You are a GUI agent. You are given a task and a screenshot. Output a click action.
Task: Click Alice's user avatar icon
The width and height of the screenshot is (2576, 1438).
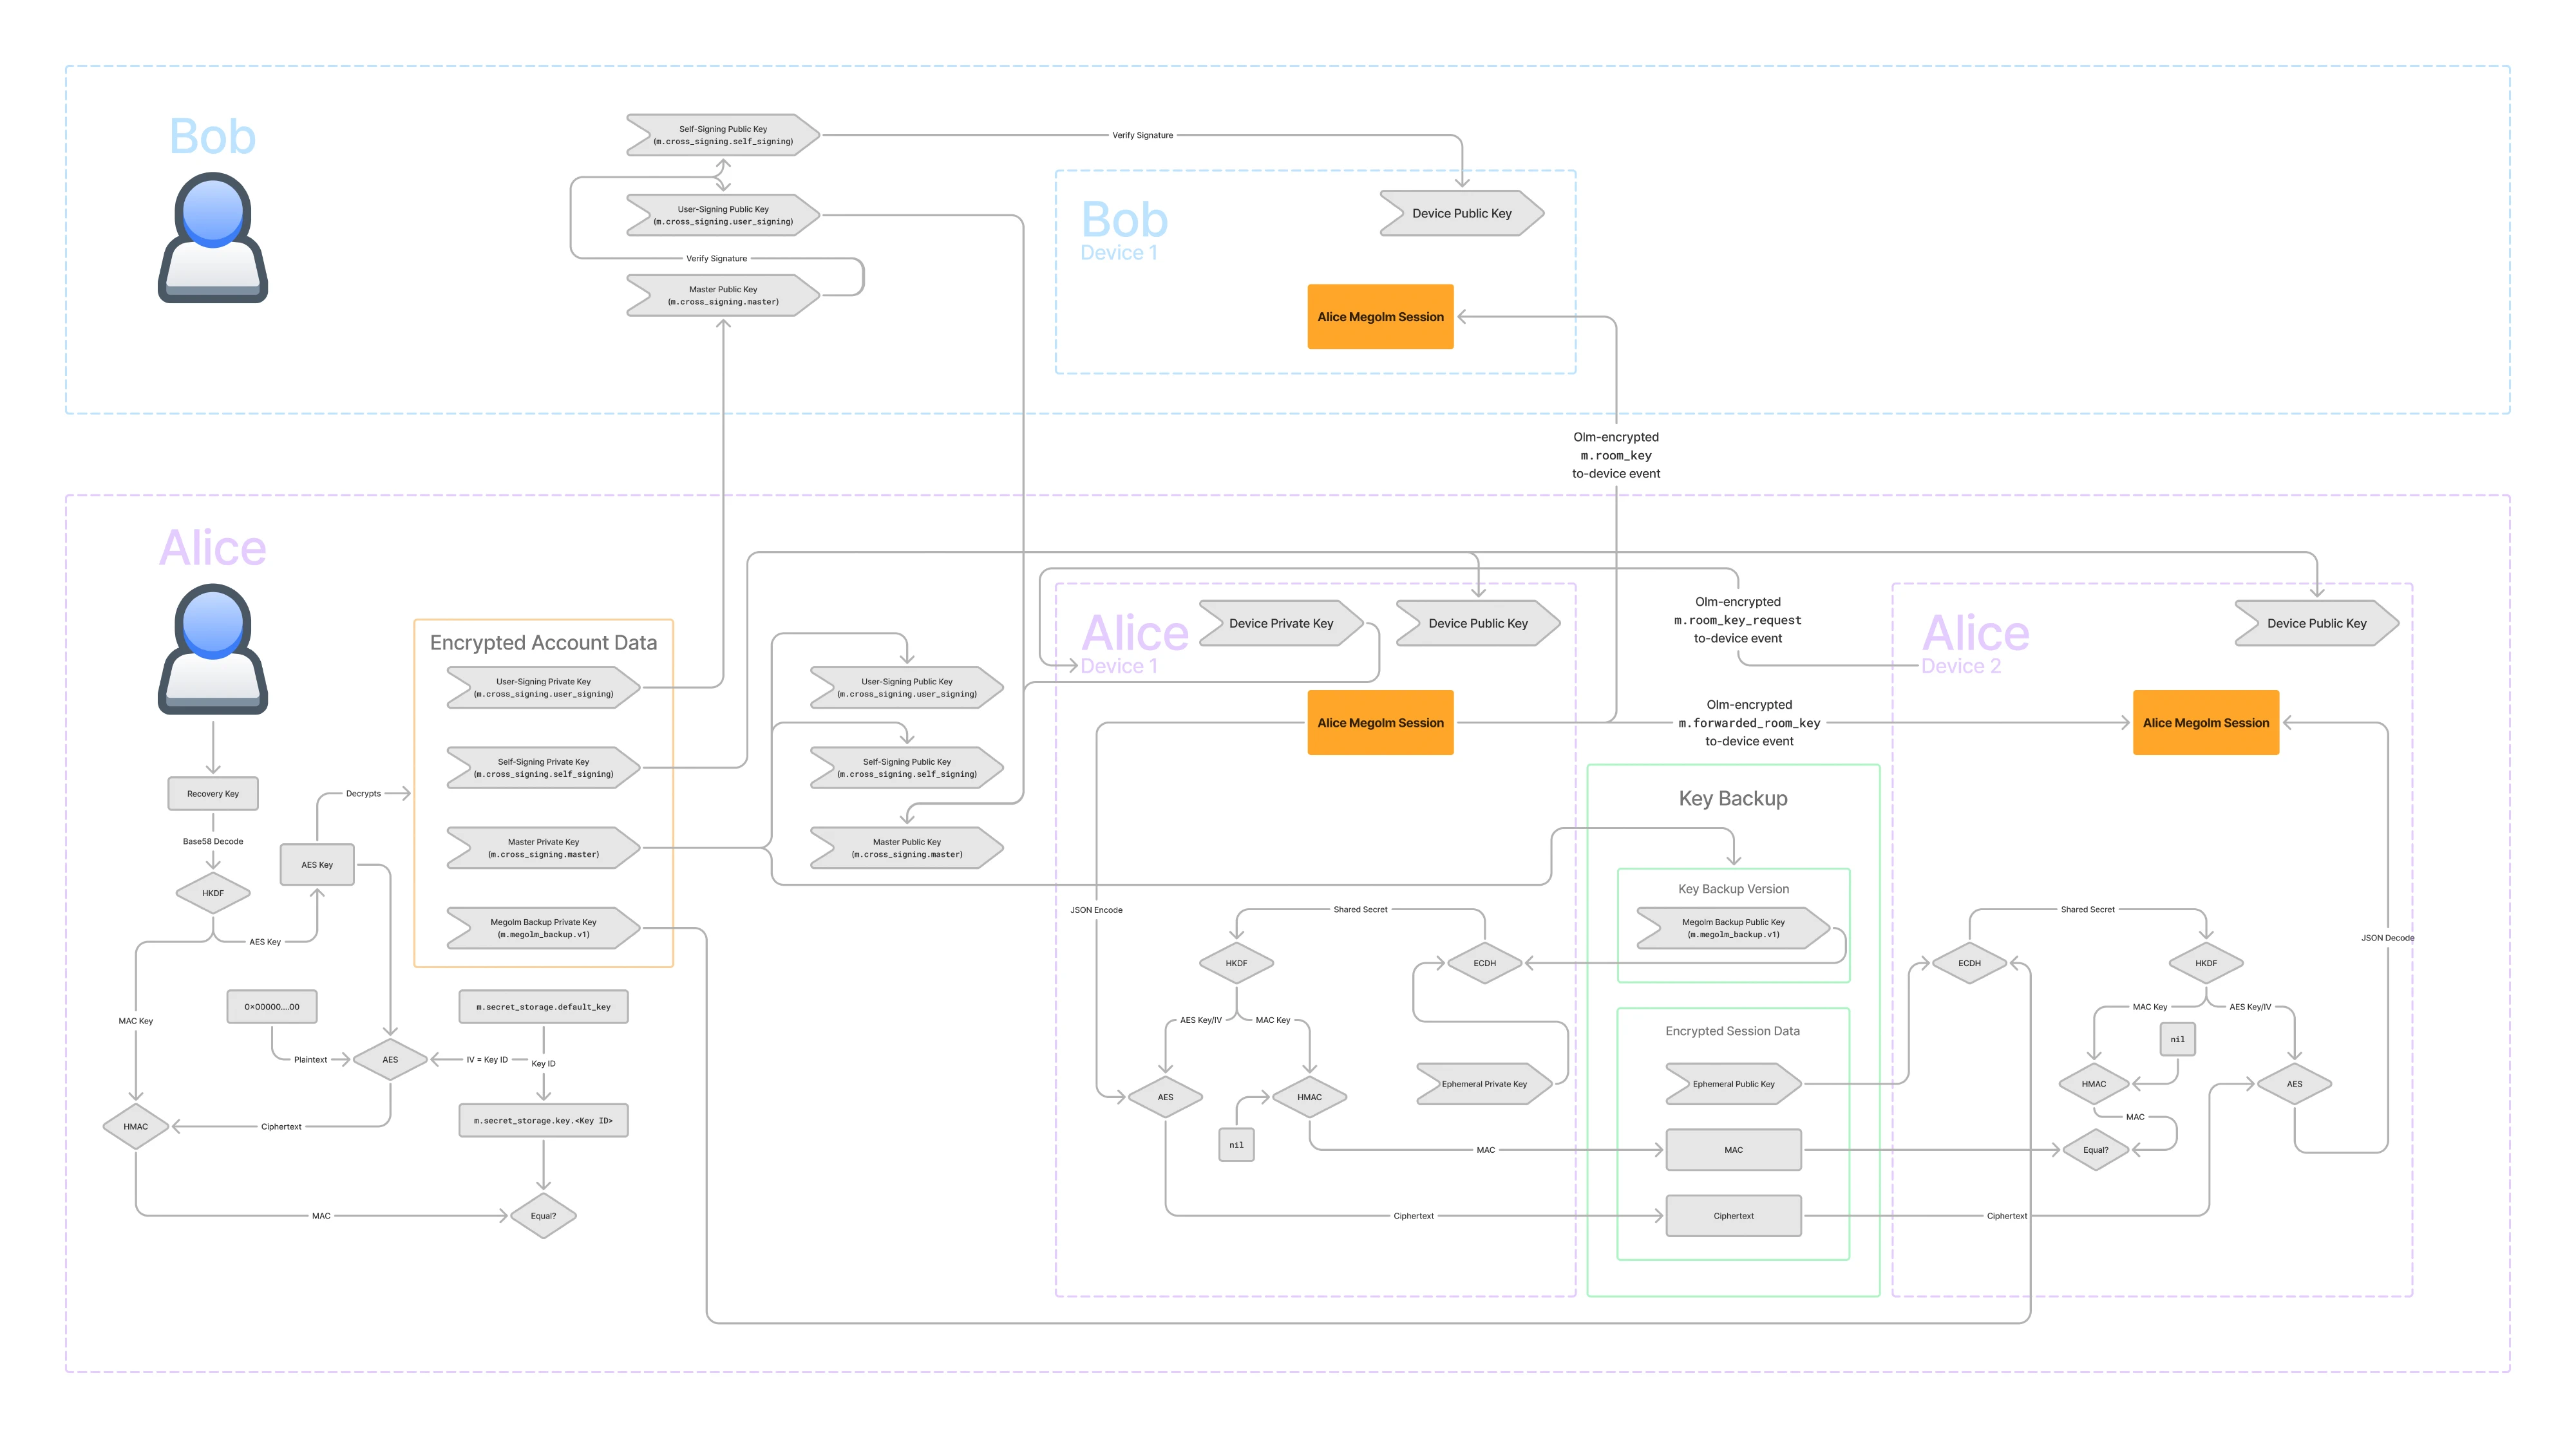pos(213,649)
